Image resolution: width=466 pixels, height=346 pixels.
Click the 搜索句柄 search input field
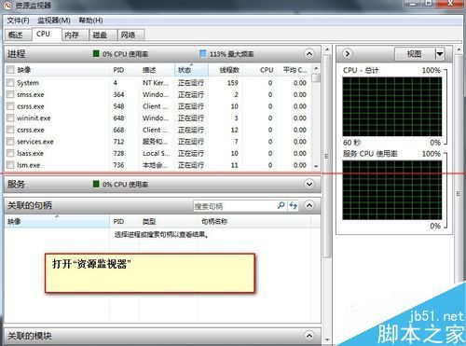(235, 206)
